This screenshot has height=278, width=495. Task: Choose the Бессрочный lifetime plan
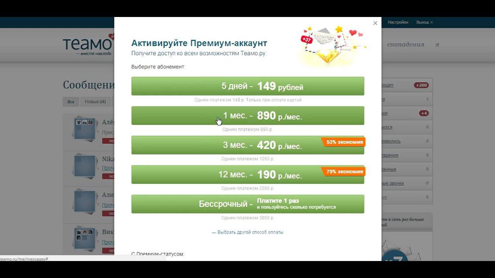(247, 204)
